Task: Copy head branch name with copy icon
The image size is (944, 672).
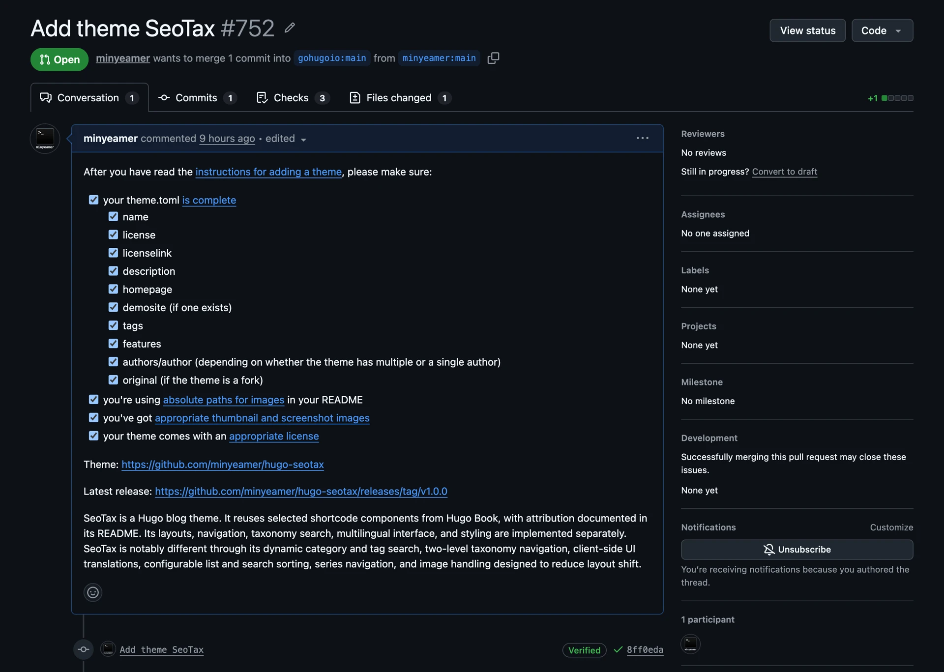Action: click(x=493, y=58)
